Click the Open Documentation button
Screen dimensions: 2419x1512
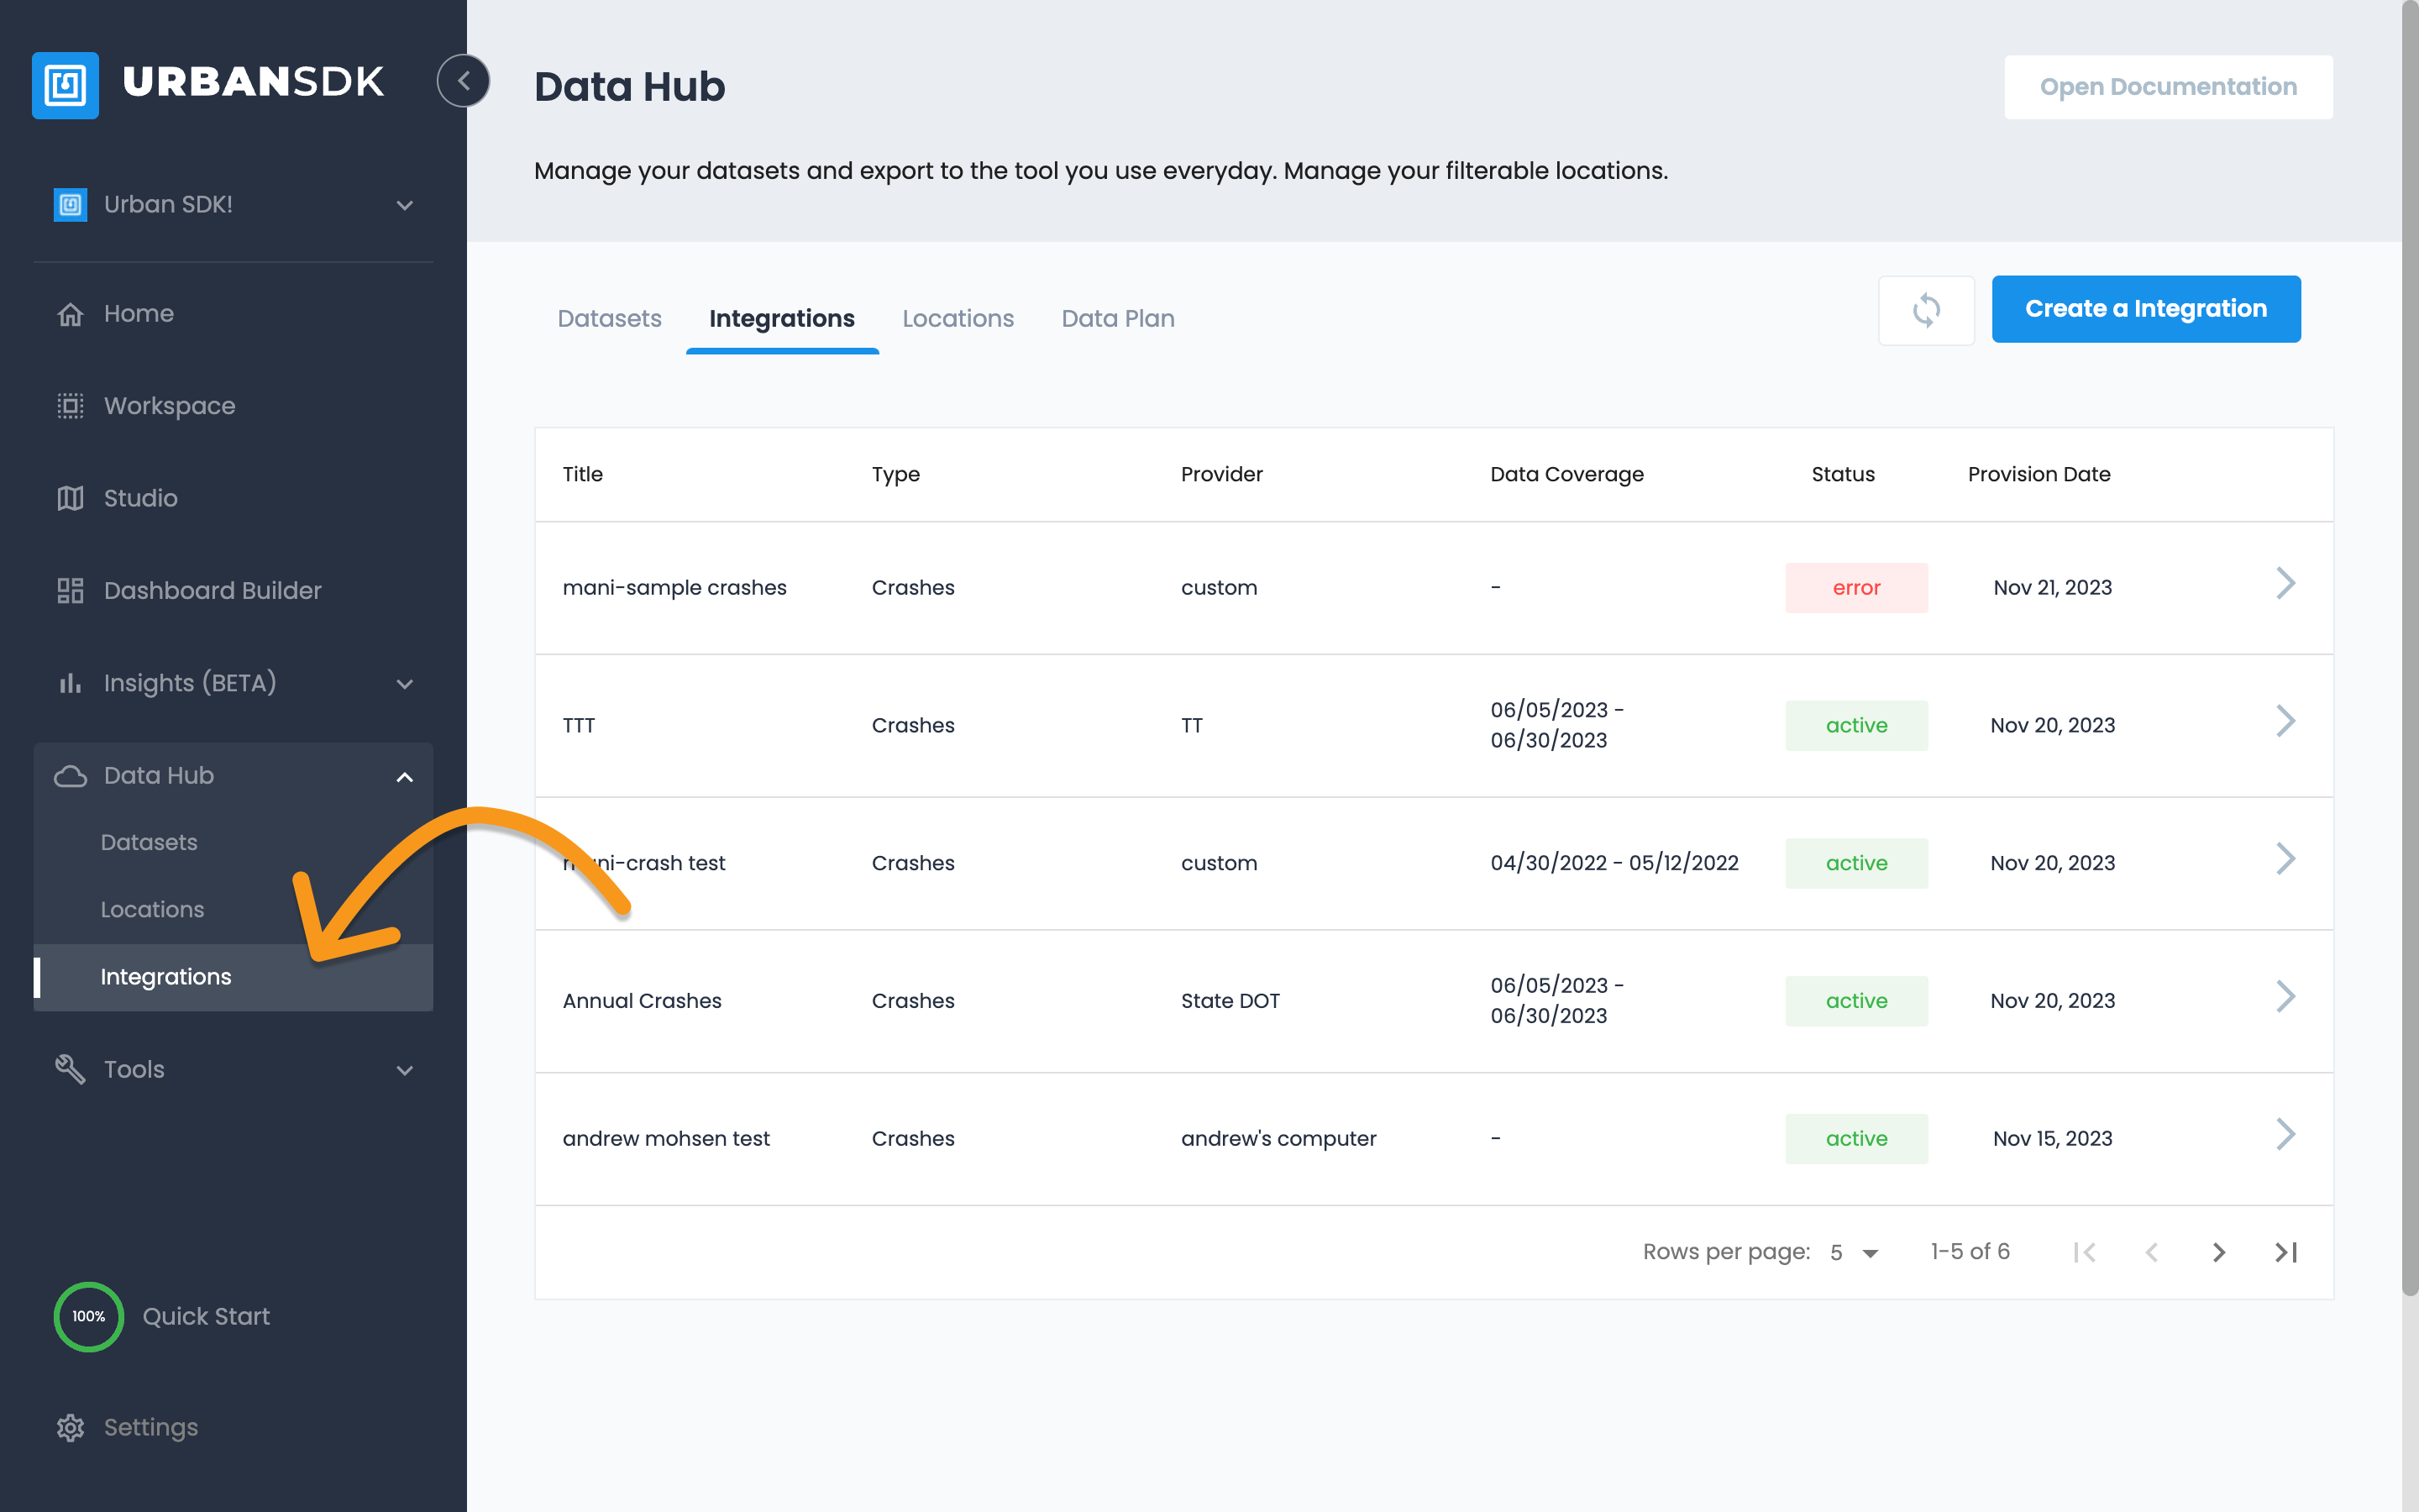[x=2167, y=87]
